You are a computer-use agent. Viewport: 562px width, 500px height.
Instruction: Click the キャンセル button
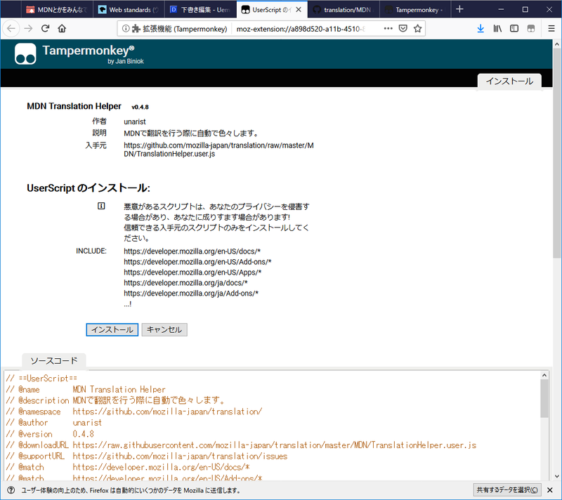pyautogui.click(x=164, y=329)
